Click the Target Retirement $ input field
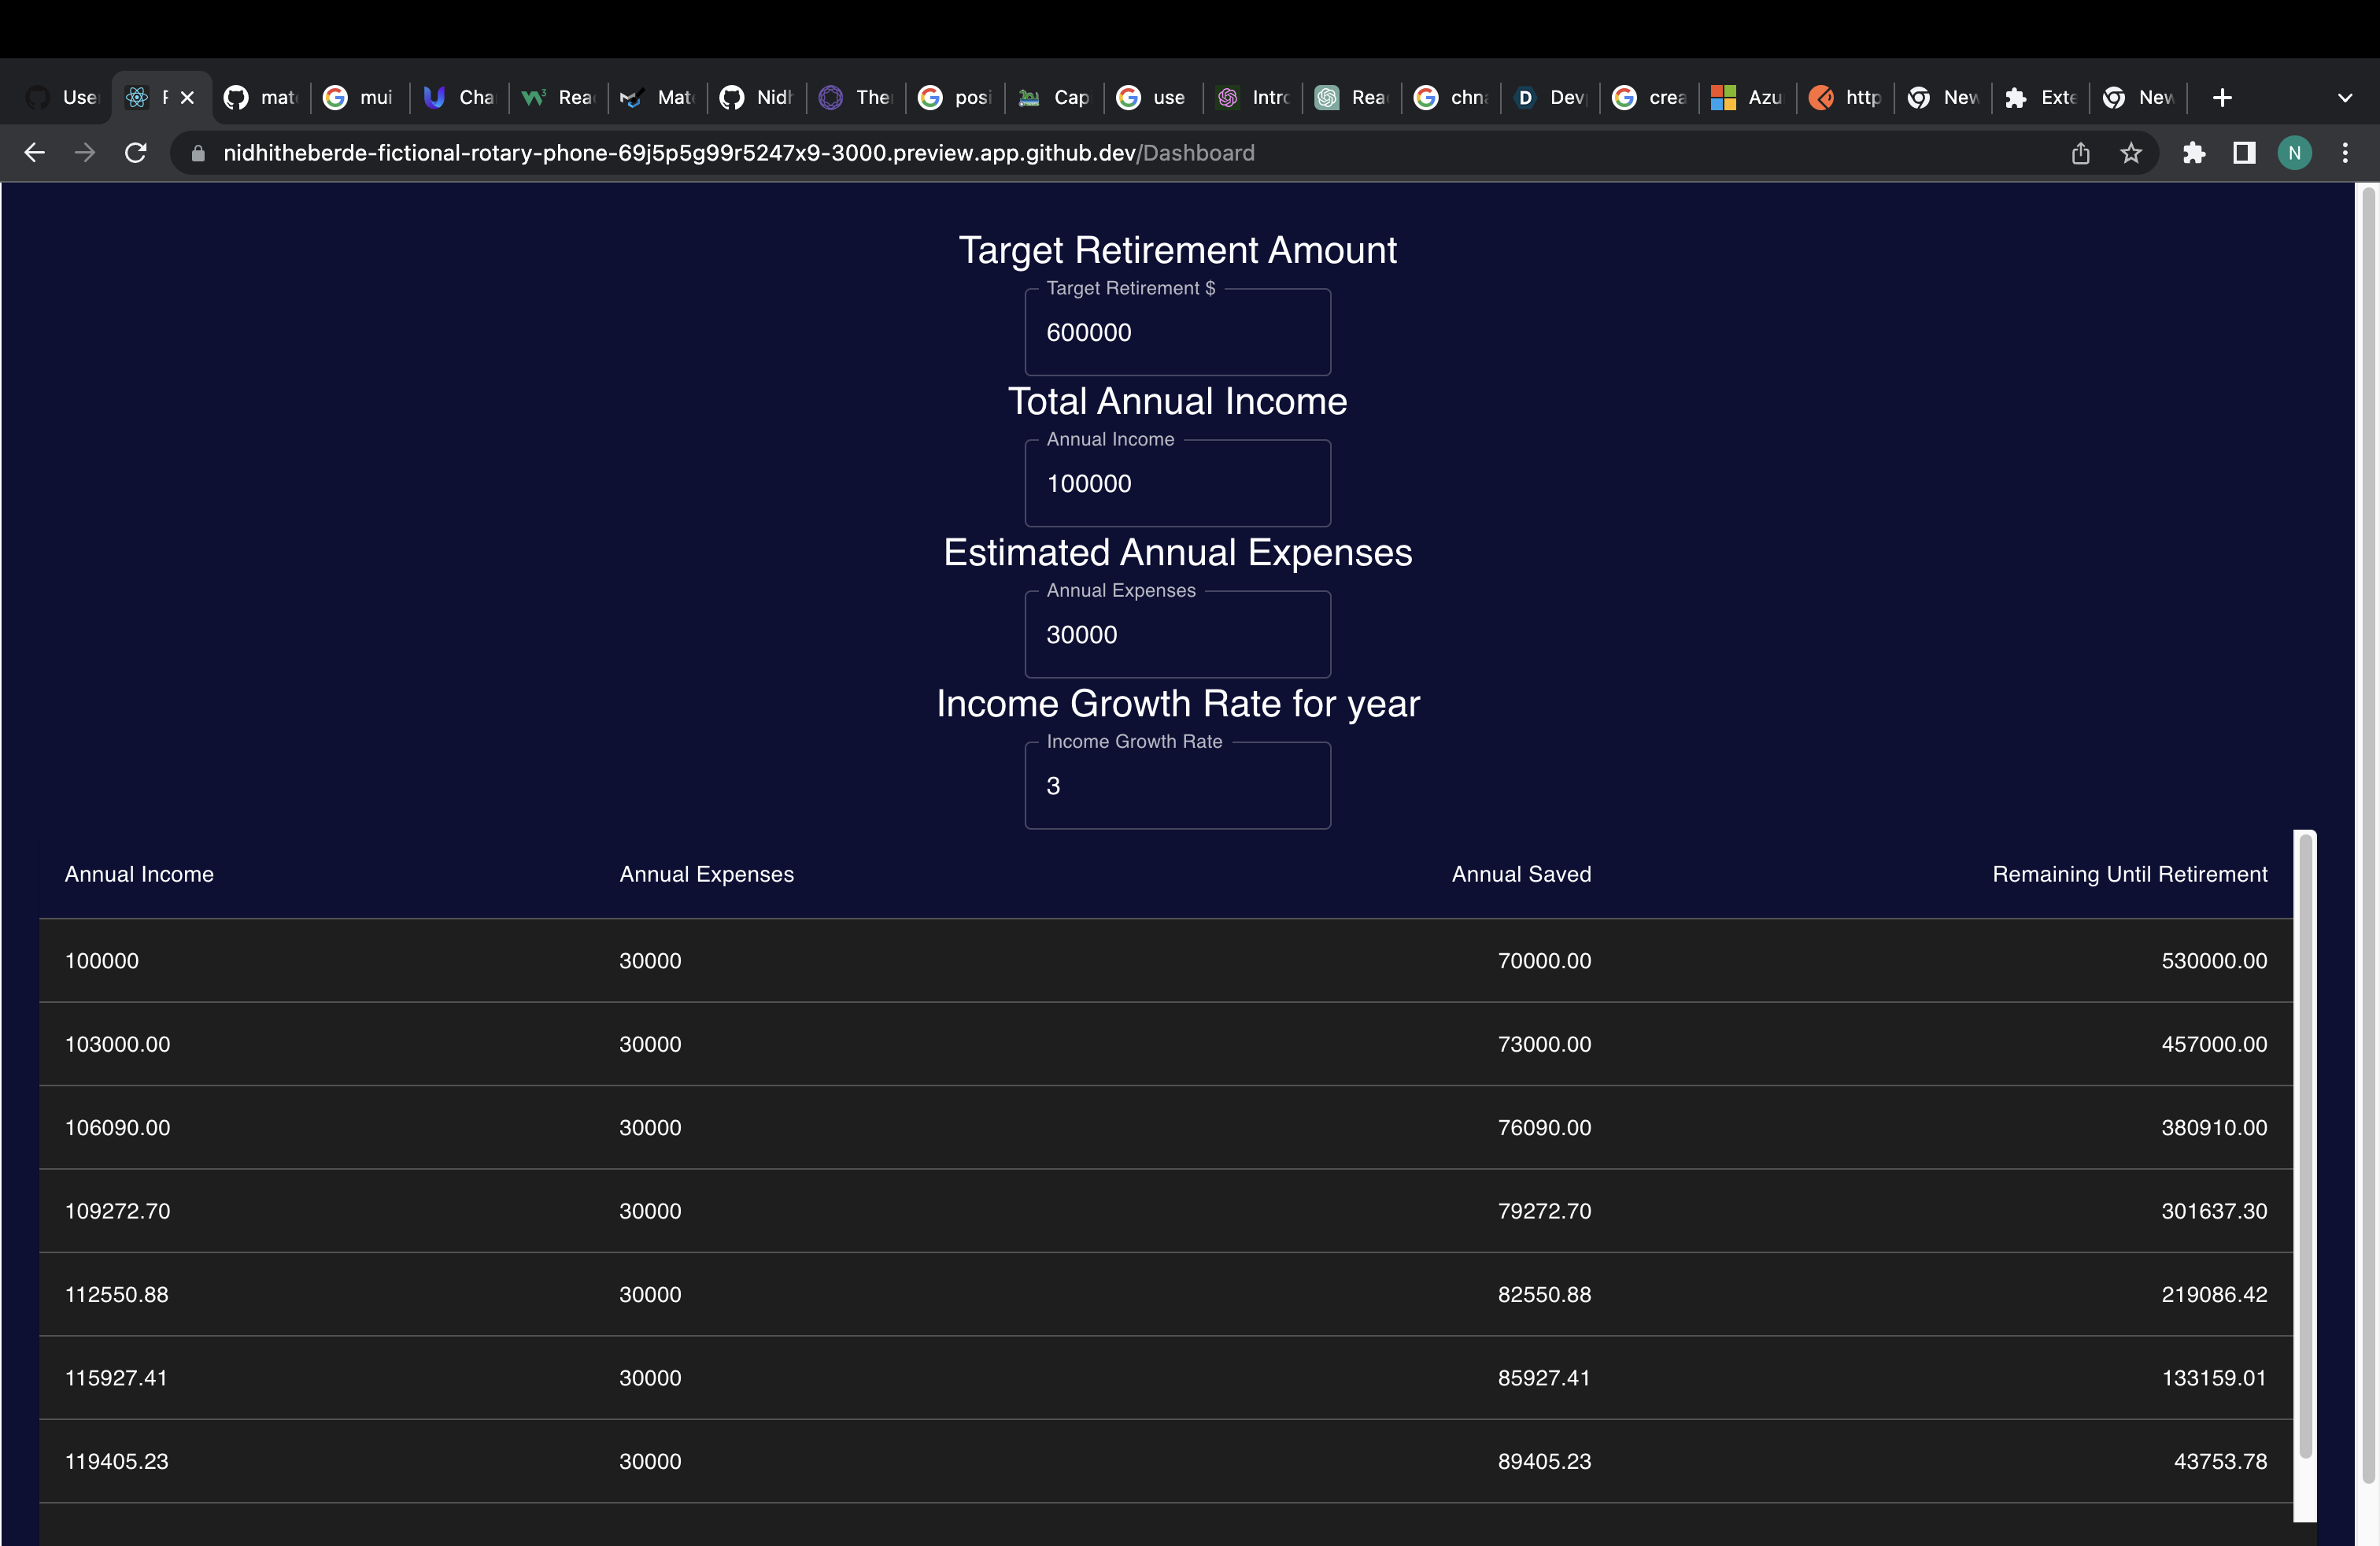The height and width of the screenshot is (1546, 2380). (1177, 333)
